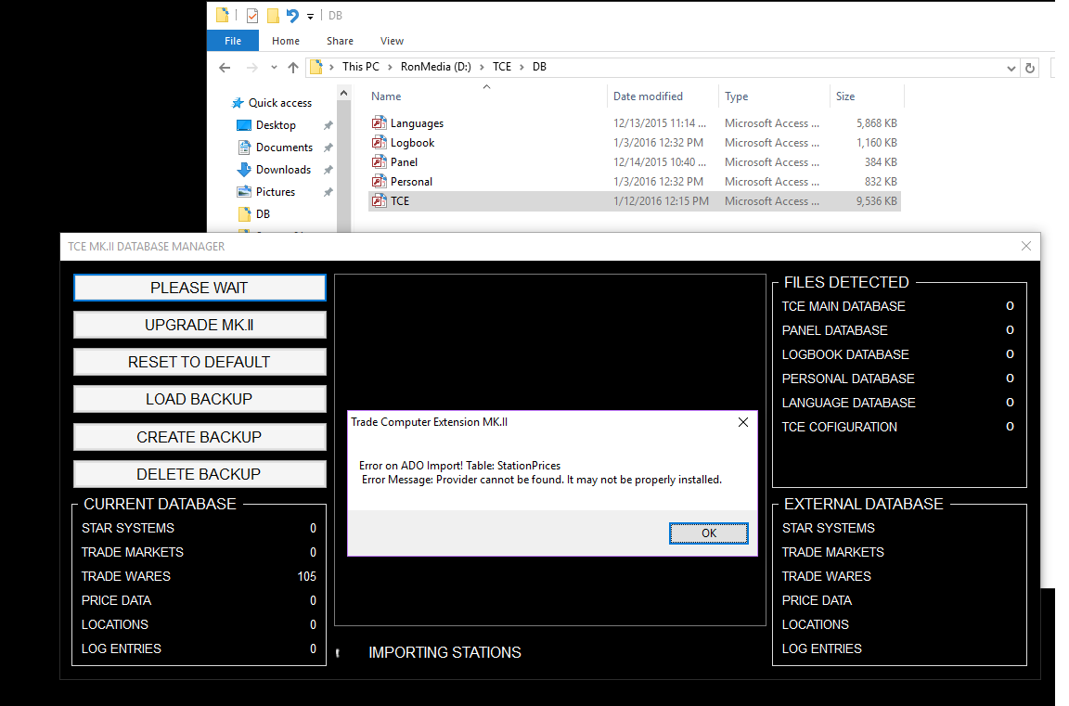Click the pin icon beside Documents
The image size is (1069, 706).
point(328,148)
